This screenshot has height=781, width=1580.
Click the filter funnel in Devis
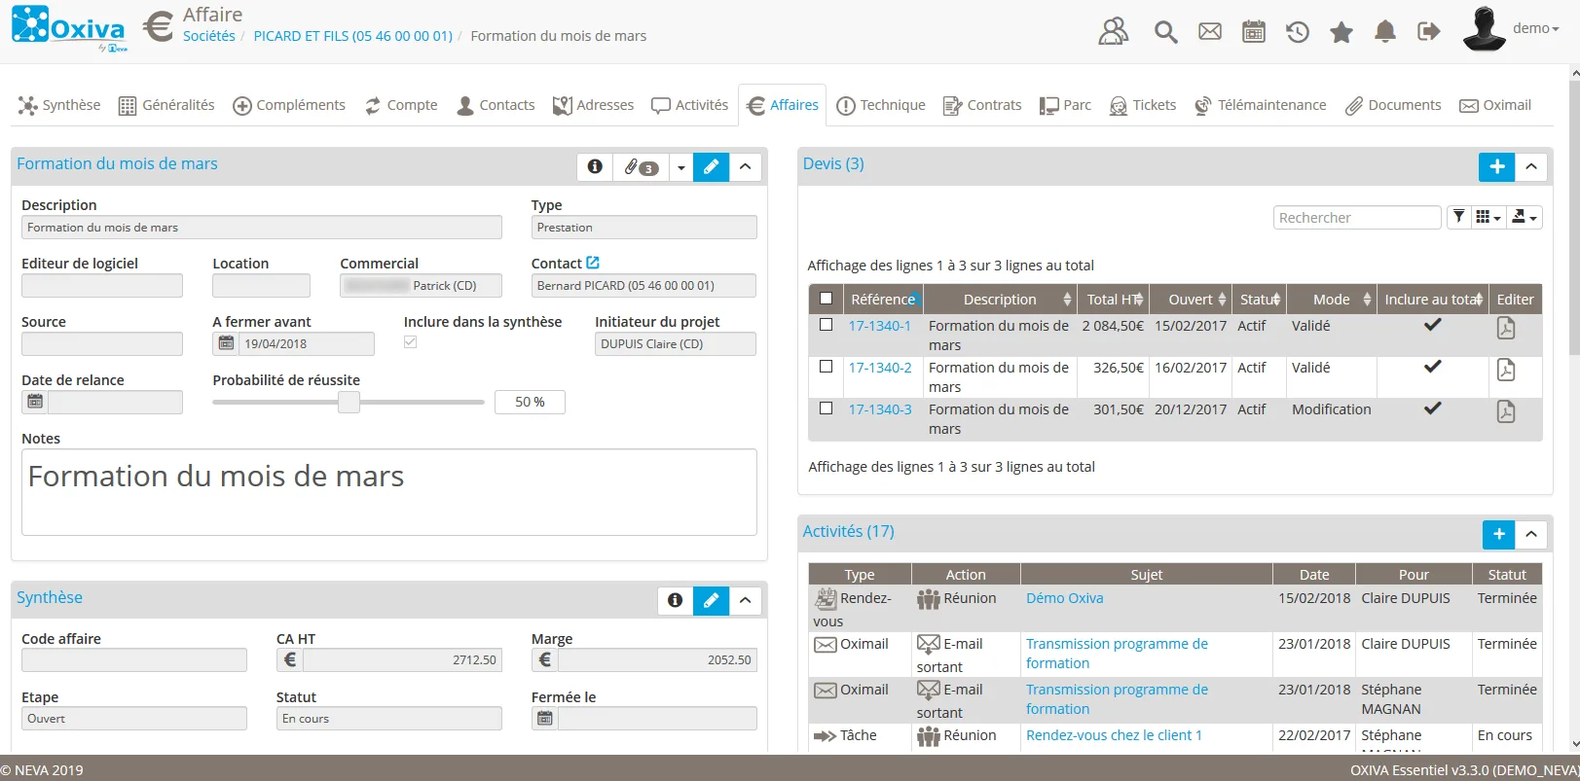[x=1458, y=217]
